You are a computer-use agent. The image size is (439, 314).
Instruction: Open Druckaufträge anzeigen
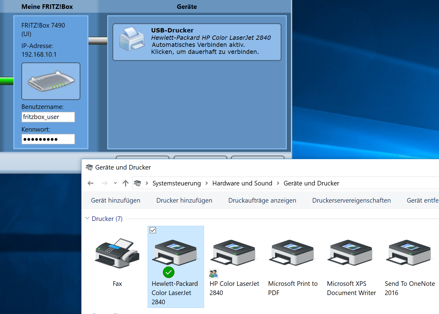click(x=262, y=200)
